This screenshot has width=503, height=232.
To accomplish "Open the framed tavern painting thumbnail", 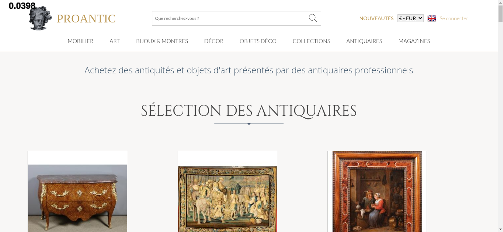I will click(x=377, y=191).
